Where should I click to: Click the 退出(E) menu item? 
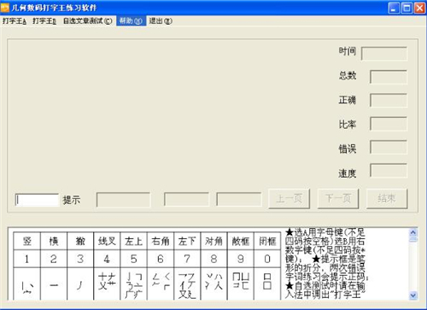point(161,21)
